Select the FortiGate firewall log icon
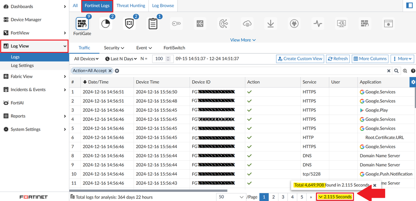416x201 pixels. click(x=82, y=24)
